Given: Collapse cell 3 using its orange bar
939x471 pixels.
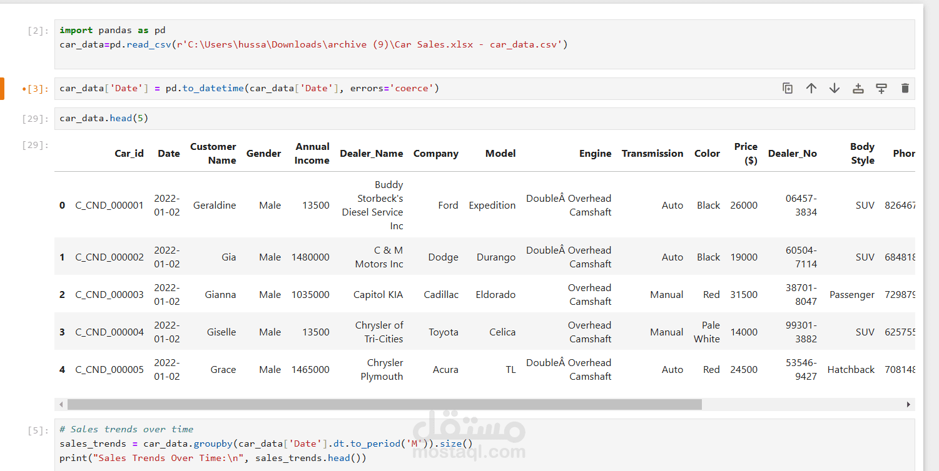Looking at the screenshot, I should tap(2, 89).
